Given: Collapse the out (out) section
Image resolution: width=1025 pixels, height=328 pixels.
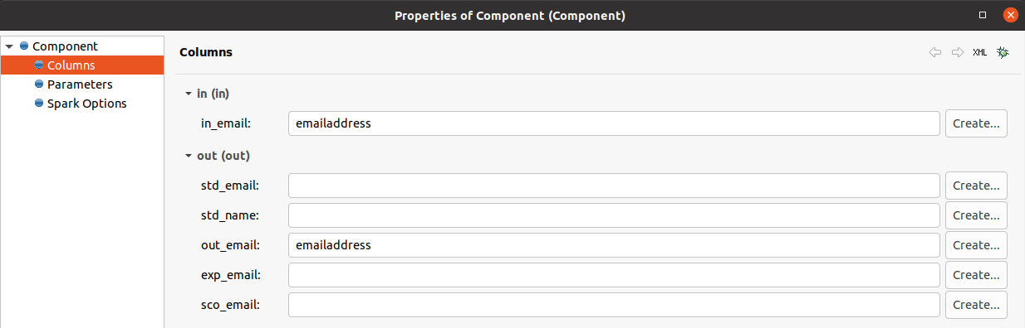Looking at the screenshot, I should [x=189, y=155].
